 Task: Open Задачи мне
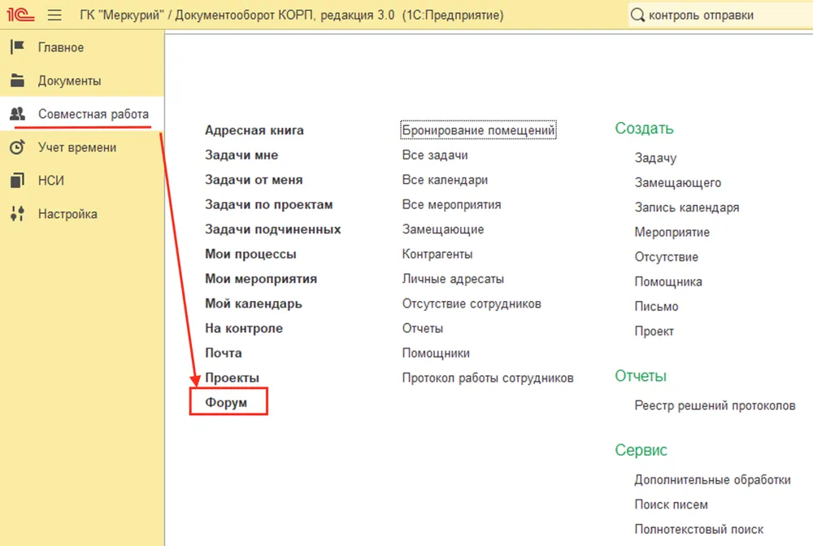(241, 155)
